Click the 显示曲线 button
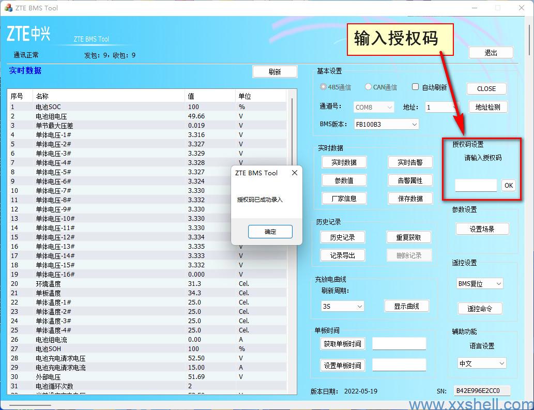The height and width of the screenshot is (410, 534). pos(406,306)
